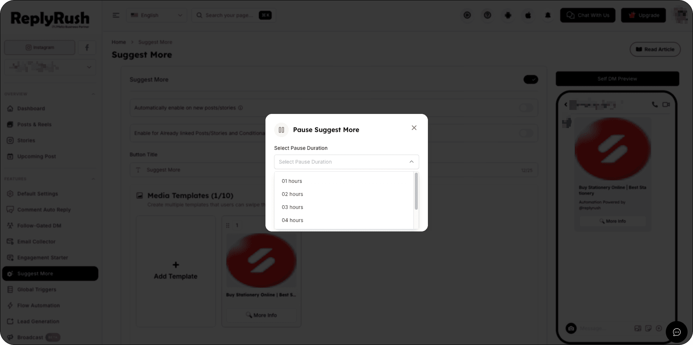Focus the Search your page field
This screenshot has height=345, width=693.
234,15
